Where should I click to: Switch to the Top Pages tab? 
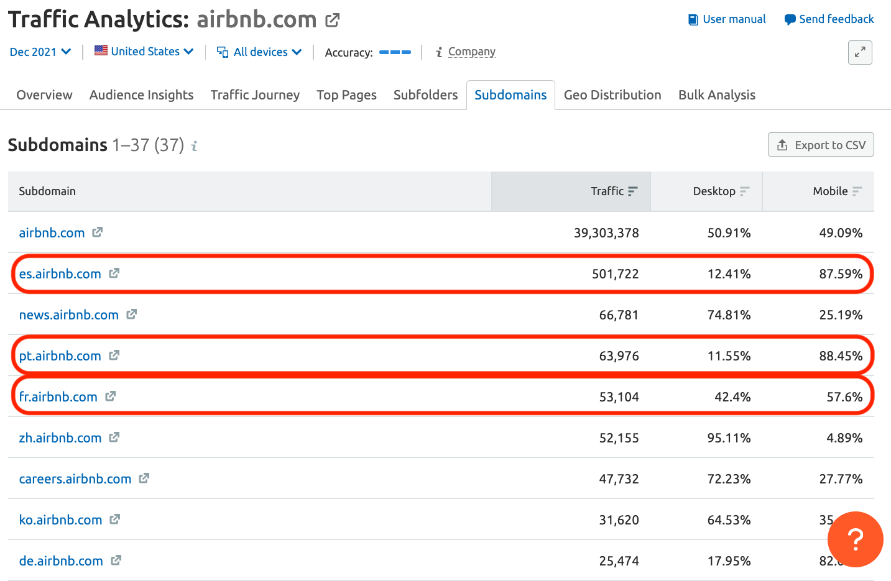point(346,95)
